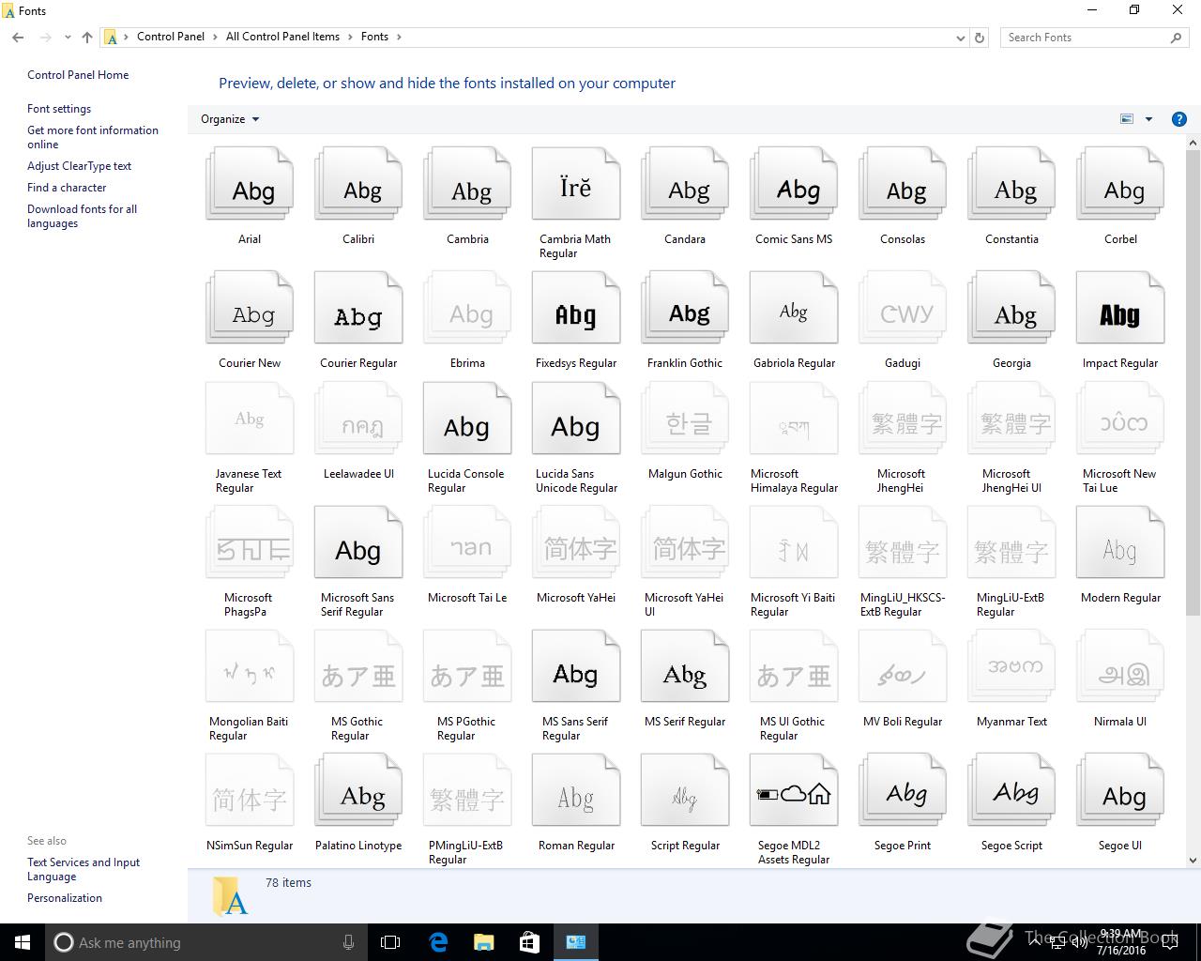Go to Control Panel breadcrumb
Image resolution: width=1201 pixels, height=961 pixels.
pyautogui.click(x=171, y=37)
